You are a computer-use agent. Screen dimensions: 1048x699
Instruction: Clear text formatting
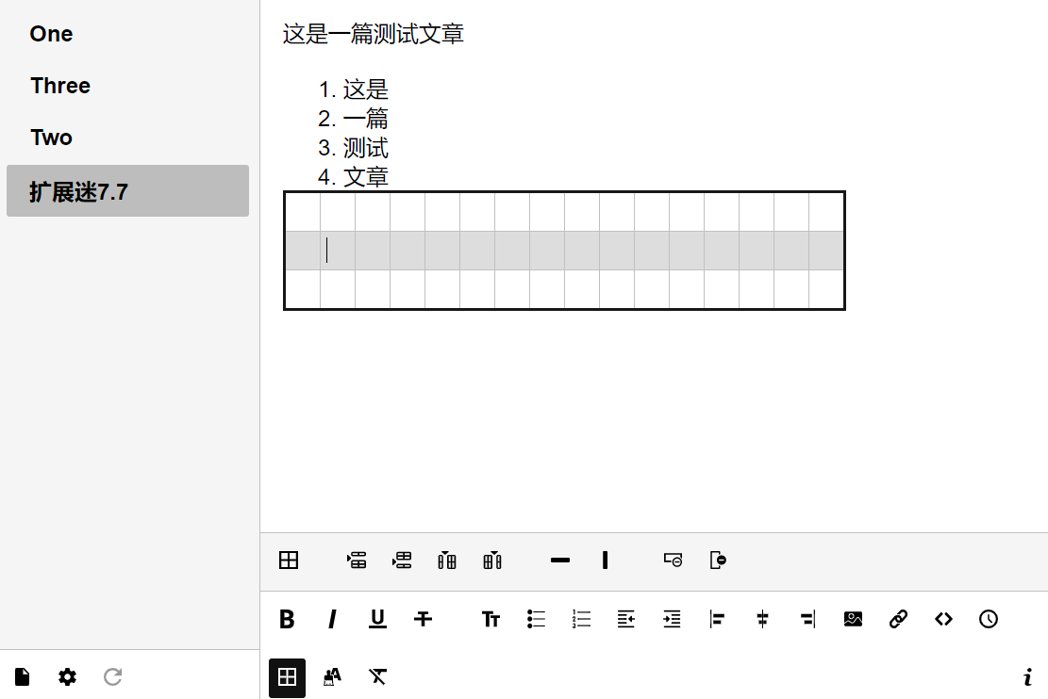[x=377, y=677]
